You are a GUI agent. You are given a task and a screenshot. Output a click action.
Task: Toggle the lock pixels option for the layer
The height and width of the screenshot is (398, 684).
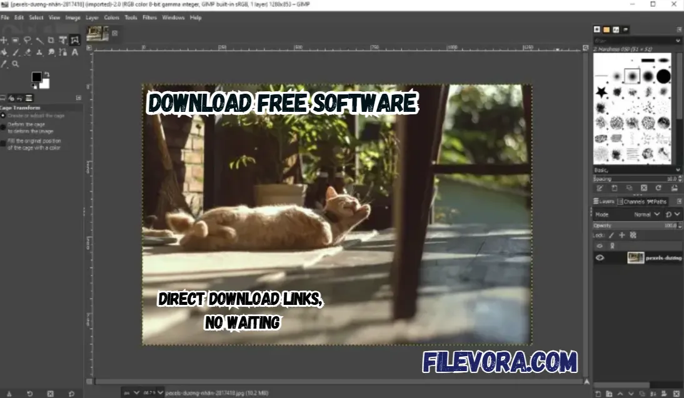(611, 235)
